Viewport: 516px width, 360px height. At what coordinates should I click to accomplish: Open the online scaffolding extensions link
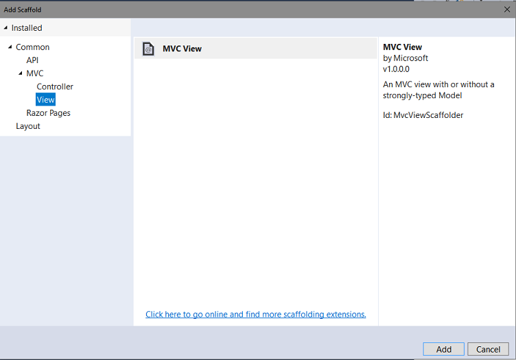(256, 314)
